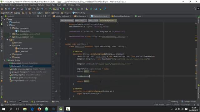Click the Help question mark icon

[105, 9]
